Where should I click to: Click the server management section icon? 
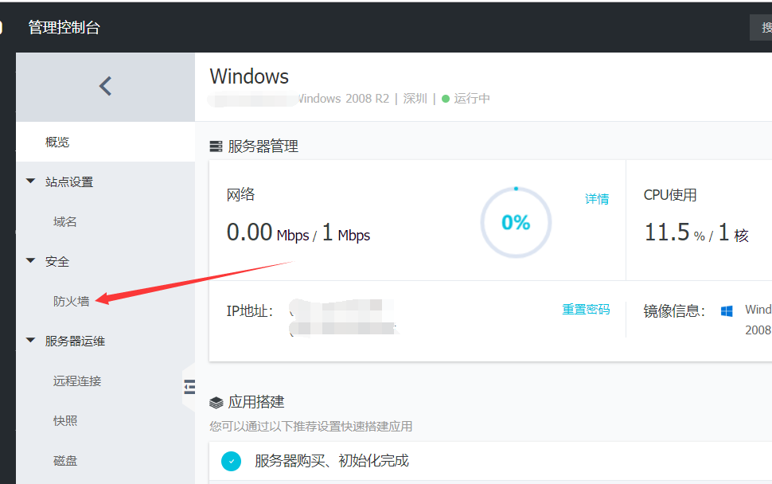click(216, 146)
